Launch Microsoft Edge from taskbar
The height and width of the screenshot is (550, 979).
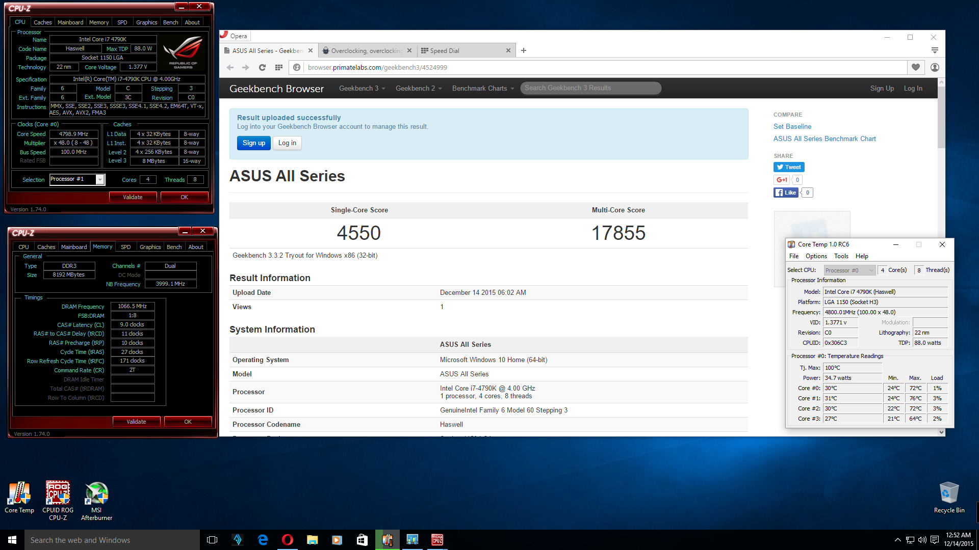coord(263,540)
